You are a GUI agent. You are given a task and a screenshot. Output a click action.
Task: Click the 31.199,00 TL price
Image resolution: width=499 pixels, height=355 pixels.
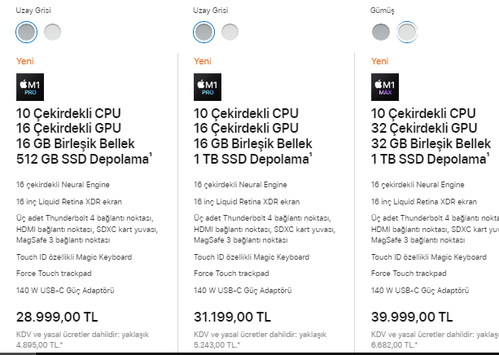point(232,316)
